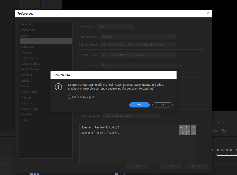Image resolution: width=237 pixels, height=175 pixels.
Task: Toggle right speaker icon for Speakers 2
Action: pyautogui.click(x=182, y=133)
